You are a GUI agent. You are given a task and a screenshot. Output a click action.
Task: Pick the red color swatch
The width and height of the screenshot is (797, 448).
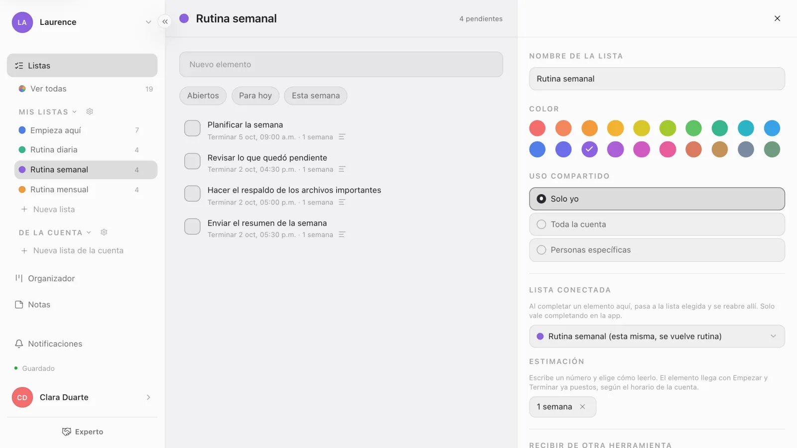(537, 128)
